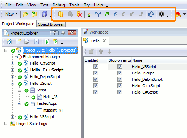
Task: Click the green run project arrow in Project Explorer
Action: (47, 42)
